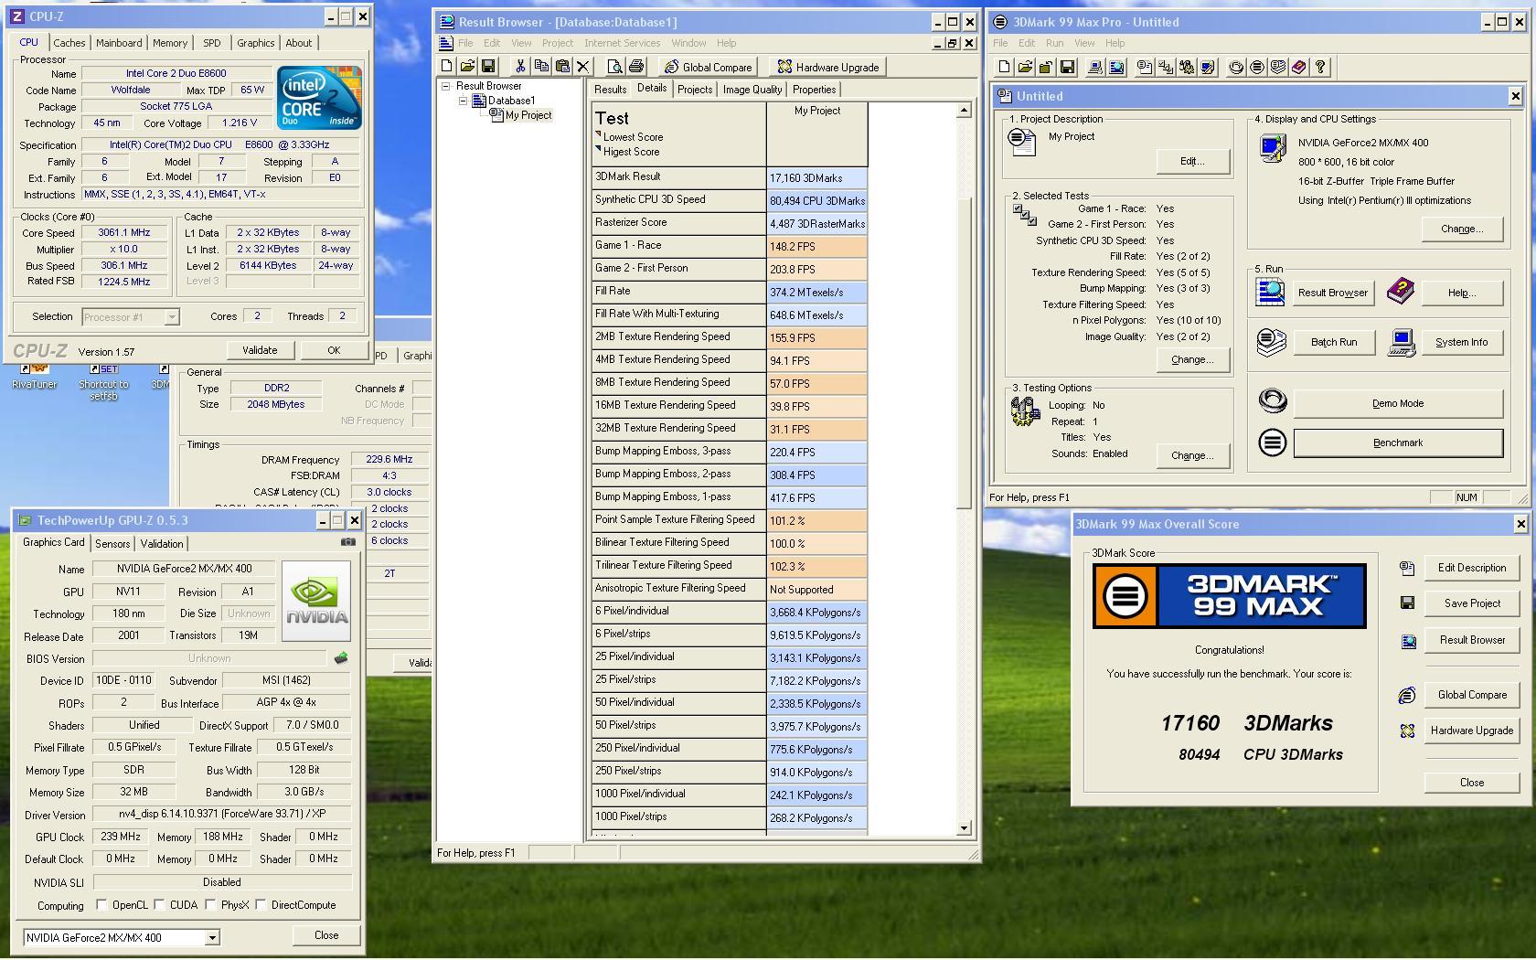This screenshot has width=1536, height=960.
Task: Click purple Help book icon in 3DMark toolbar
Action: tap(1299, 67)
